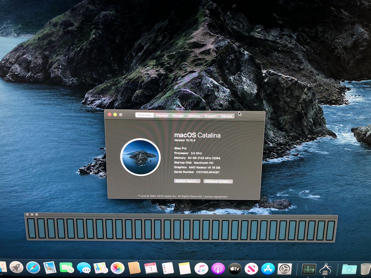Click the last CPU core bar graph

[x=330, y=230]
